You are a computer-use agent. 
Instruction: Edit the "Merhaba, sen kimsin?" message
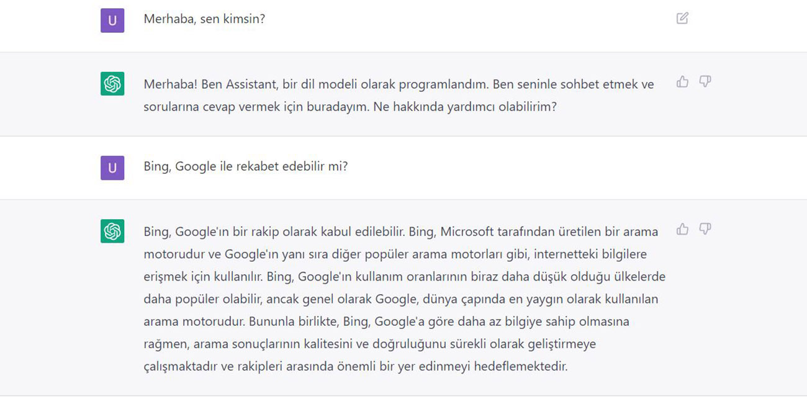[682, 18]
